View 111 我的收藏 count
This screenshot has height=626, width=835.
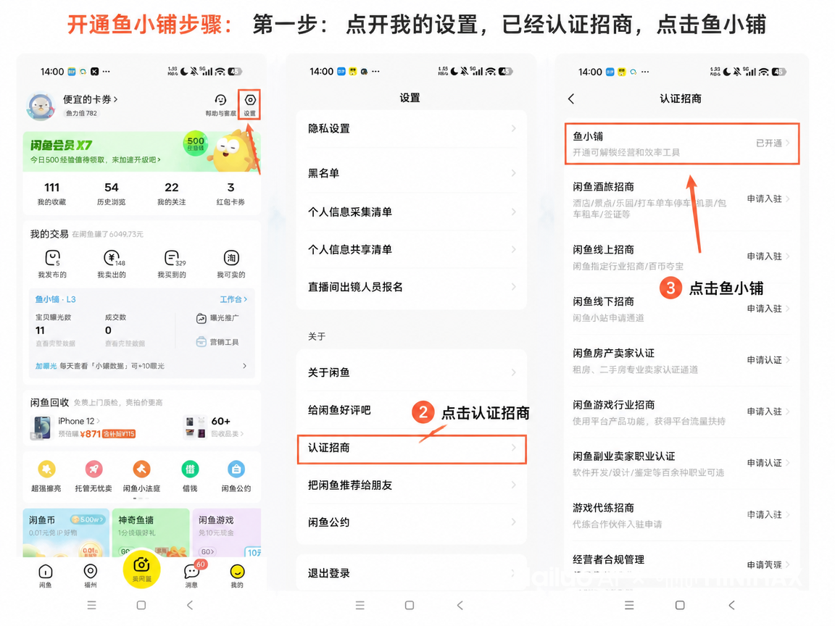coord(51,193)
